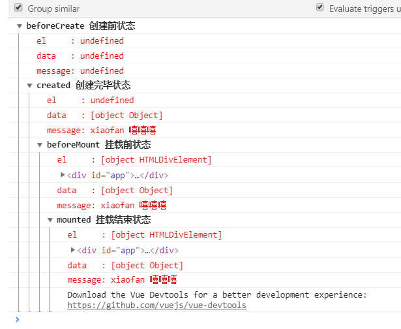Viewport: 401px width, 329px height.
Task: Select 'data : undefined' under beforeCreate
Action: tap(80, 56)
